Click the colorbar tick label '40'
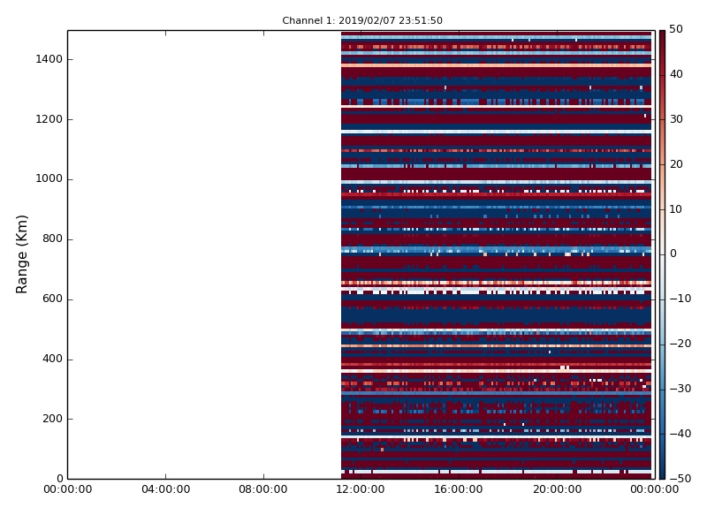707x530 pixels. coord(676,74)
